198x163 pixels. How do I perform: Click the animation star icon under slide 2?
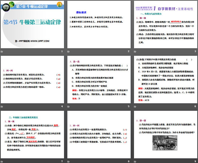pos(68,51)
